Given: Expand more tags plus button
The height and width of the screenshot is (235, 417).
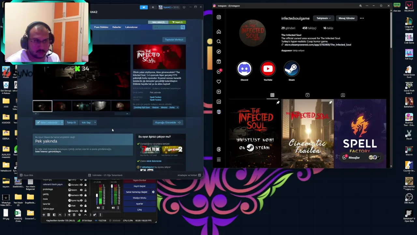Looking at the screenshot, I should coord(178,107).
